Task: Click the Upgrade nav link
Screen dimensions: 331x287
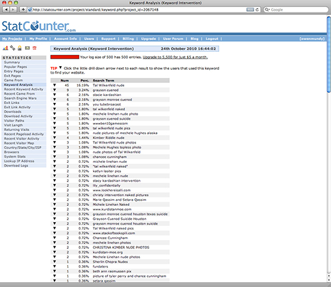Action: point(149,39)
